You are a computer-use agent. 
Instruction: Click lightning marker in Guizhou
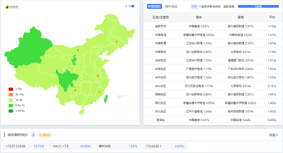click(75, 90)
